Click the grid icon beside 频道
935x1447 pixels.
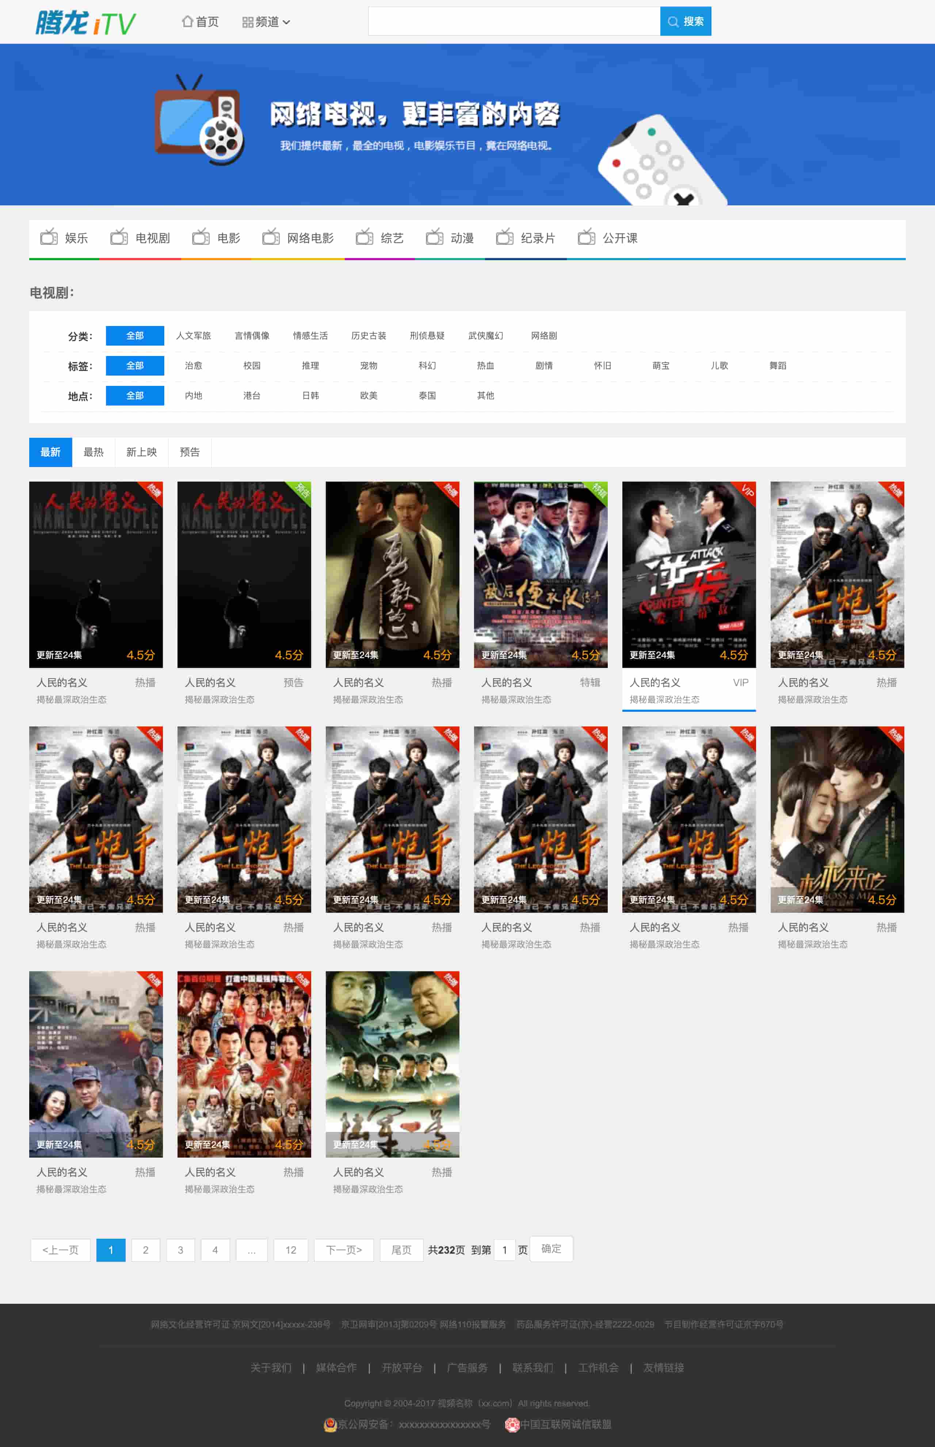247,23
